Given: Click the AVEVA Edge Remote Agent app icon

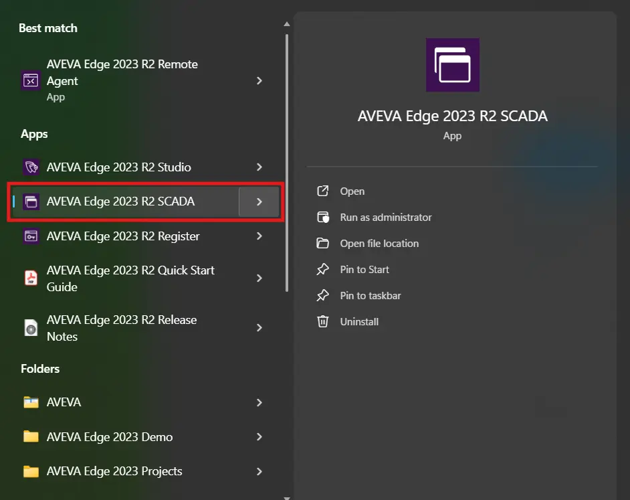Looking at the screenshot, I should [31, 80].
